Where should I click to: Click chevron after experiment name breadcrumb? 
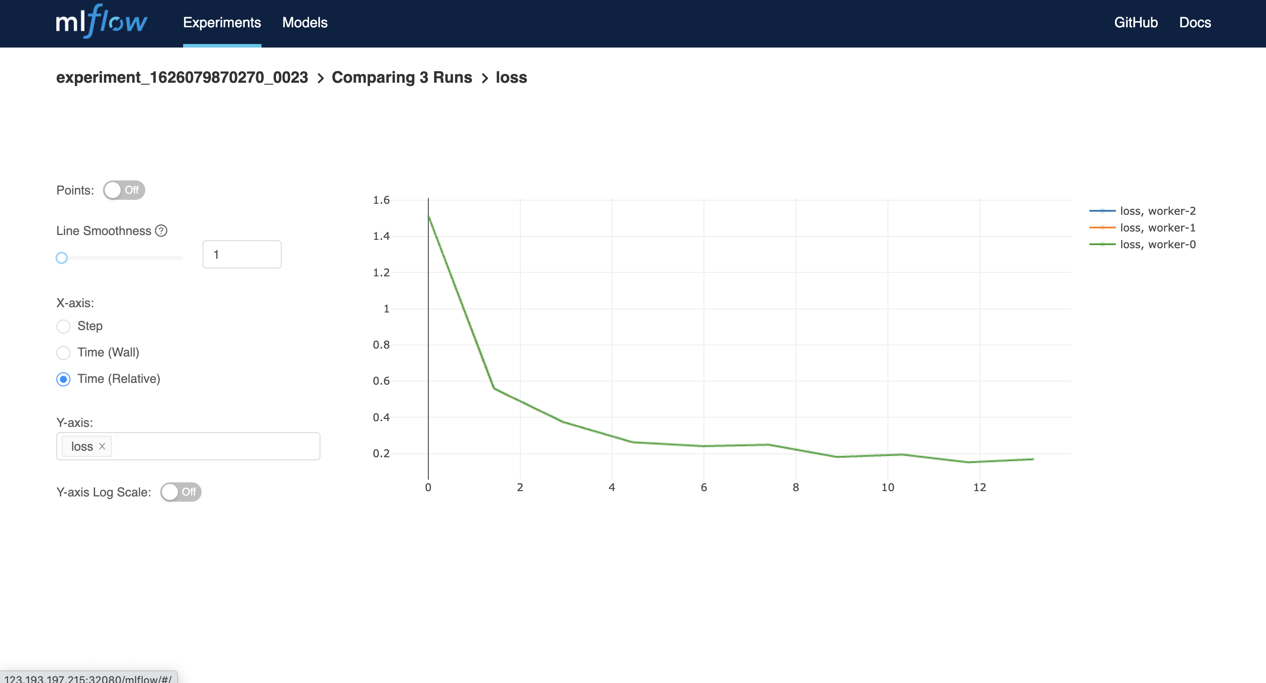[x=320, y=78]
